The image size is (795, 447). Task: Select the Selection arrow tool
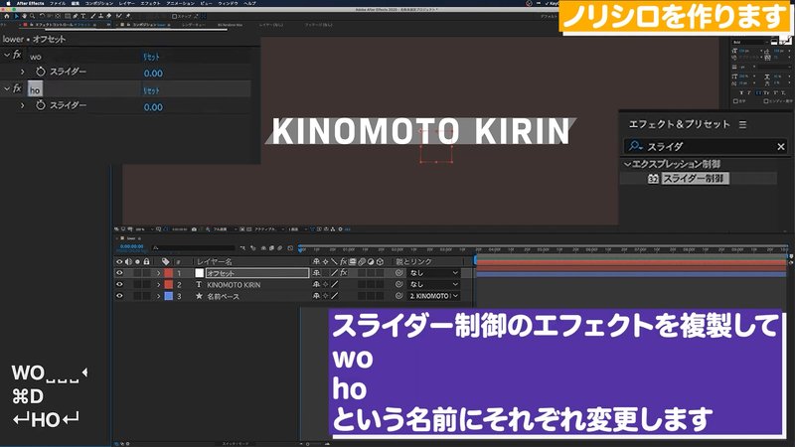[16, 16]
